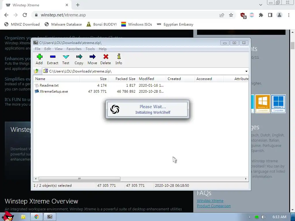Click the address bar URL winstep.net/xtreme.asp

63,15
